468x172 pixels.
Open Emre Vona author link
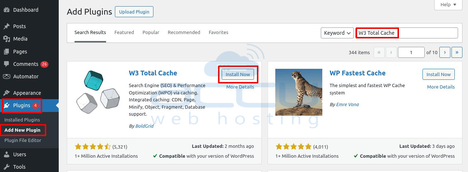348,105
